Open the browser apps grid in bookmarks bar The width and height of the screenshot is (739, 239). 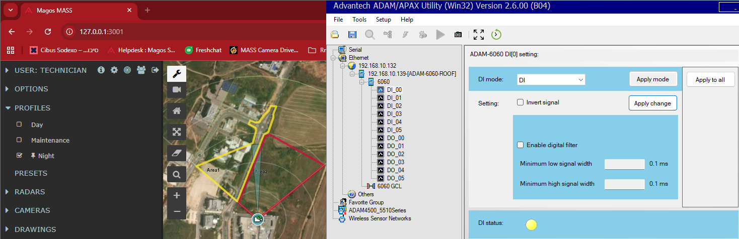[10, 50]
